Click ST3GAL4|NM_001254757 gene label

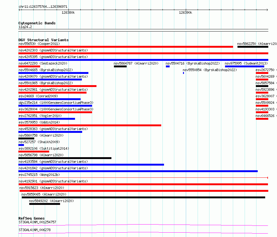click(x=37, y=222)
